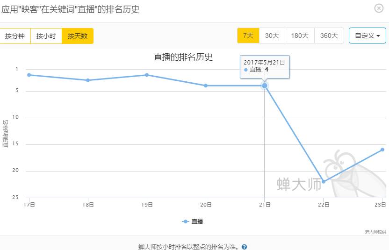Select the 30天 range button

(x=272, y=36)
